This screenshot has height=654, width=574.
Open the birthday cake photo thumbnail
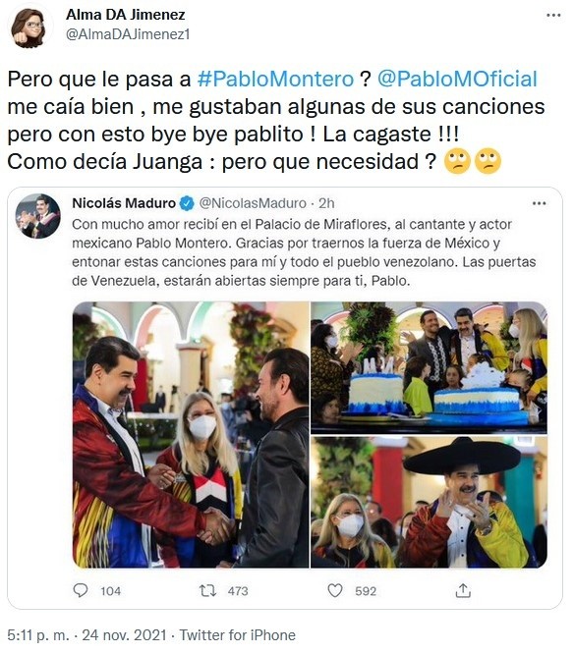point(430,367)
